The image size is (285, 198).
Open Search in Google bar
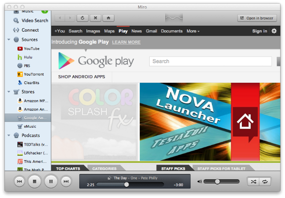pyautogui.click(x=75, y=31)
